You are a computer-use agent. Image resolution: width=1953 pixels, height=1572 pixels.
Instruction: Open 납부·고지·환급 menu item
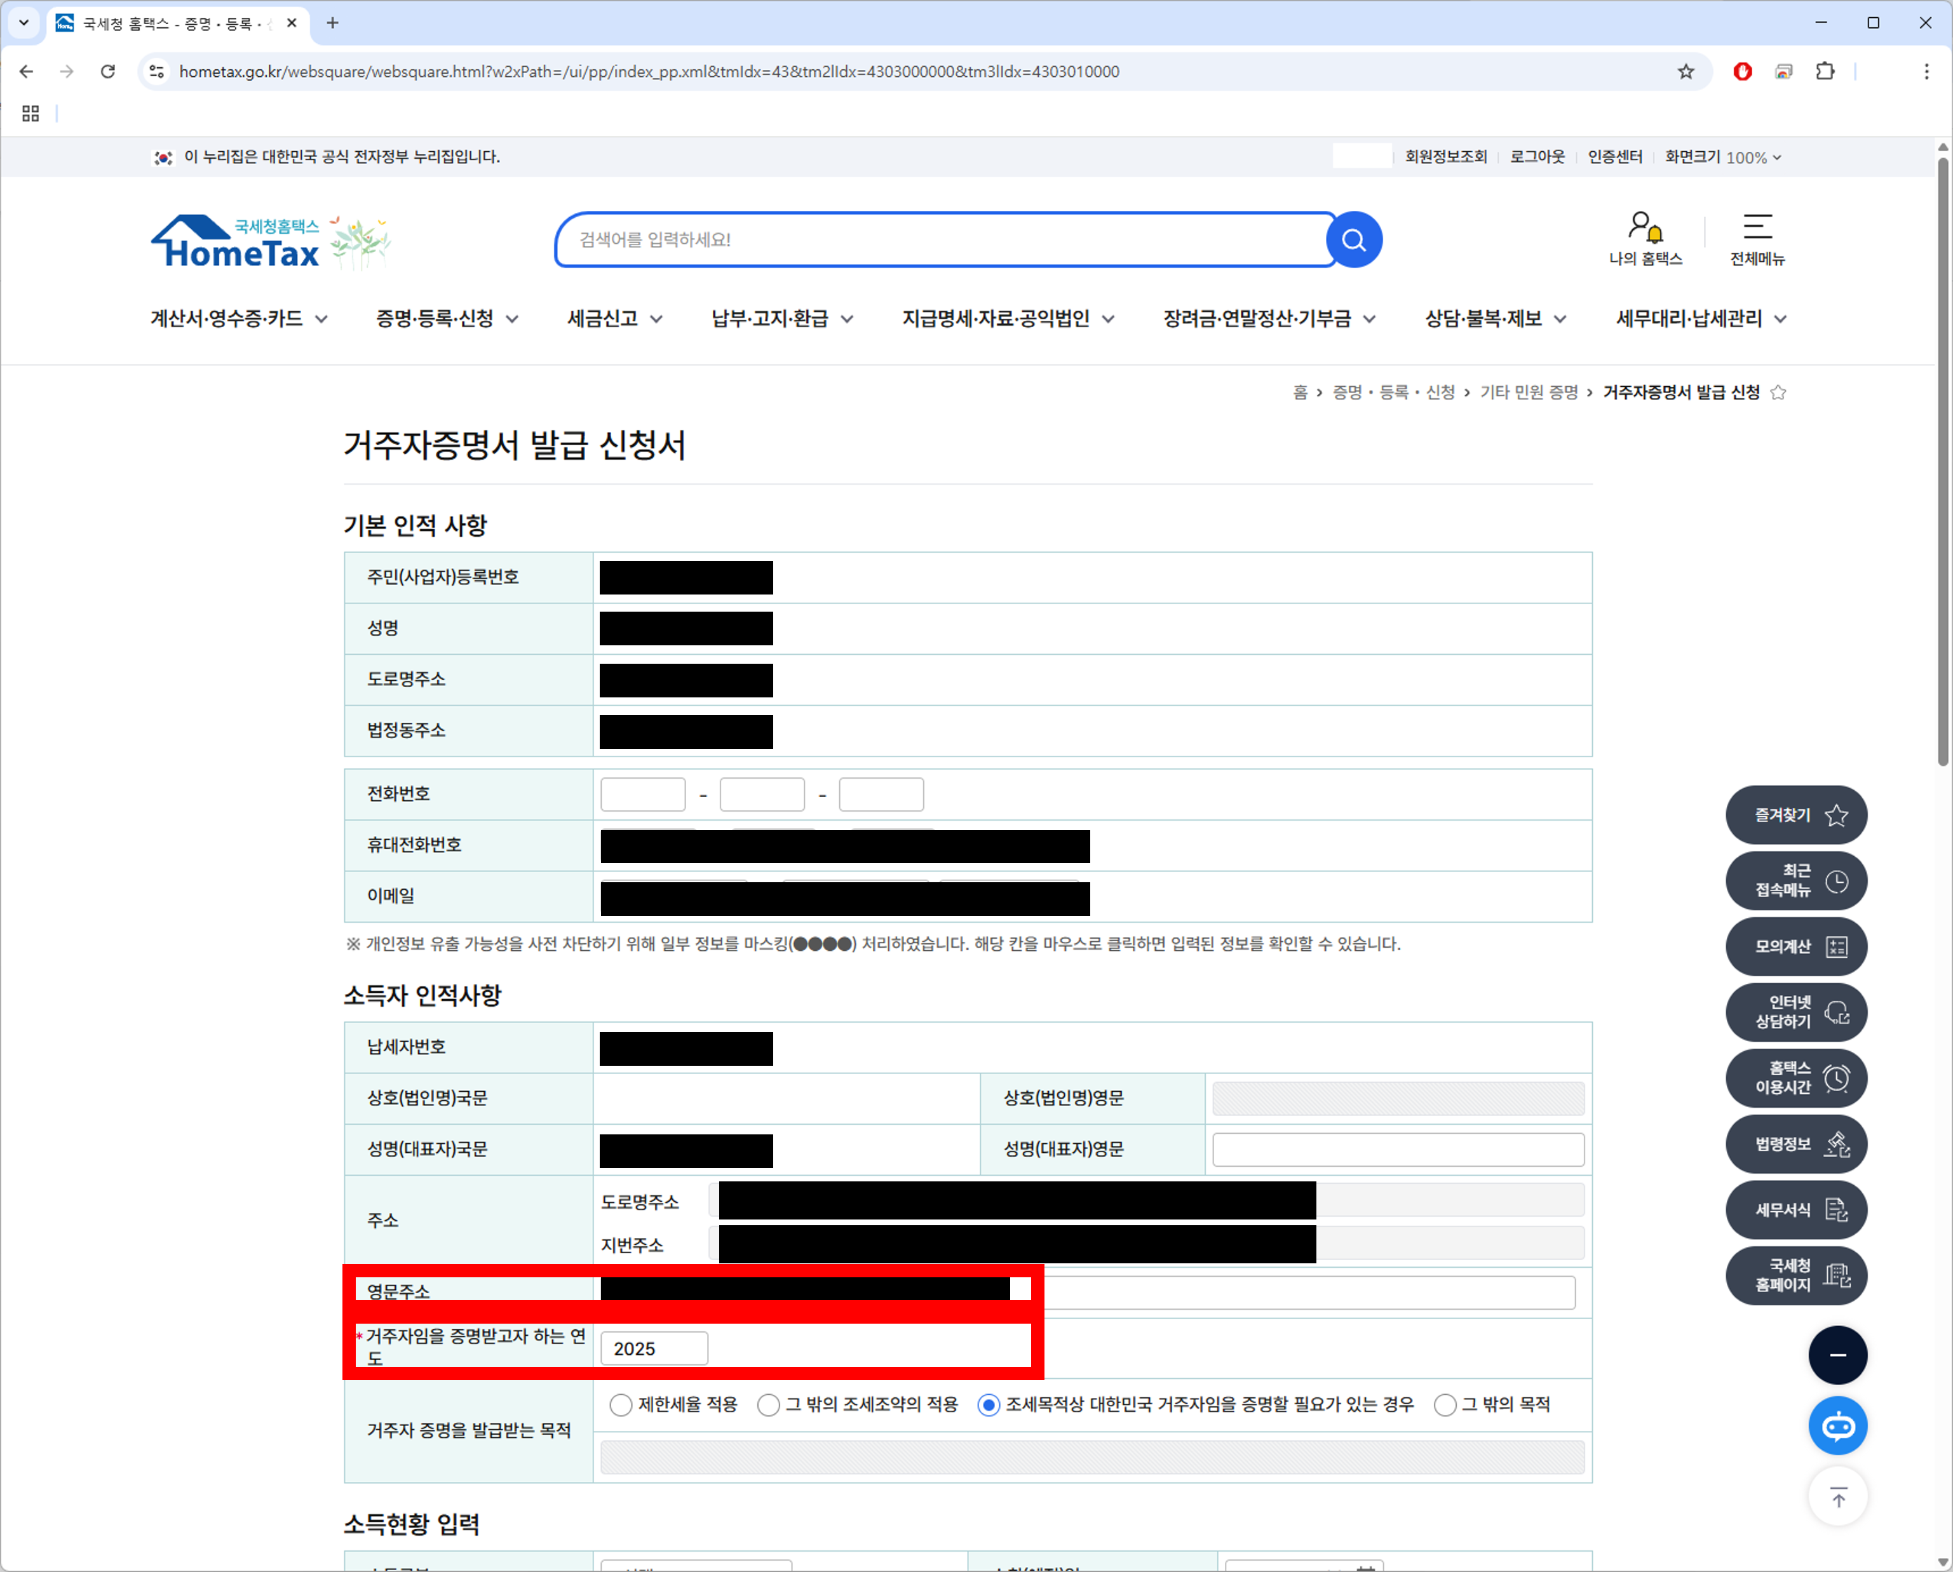[781, 319]
